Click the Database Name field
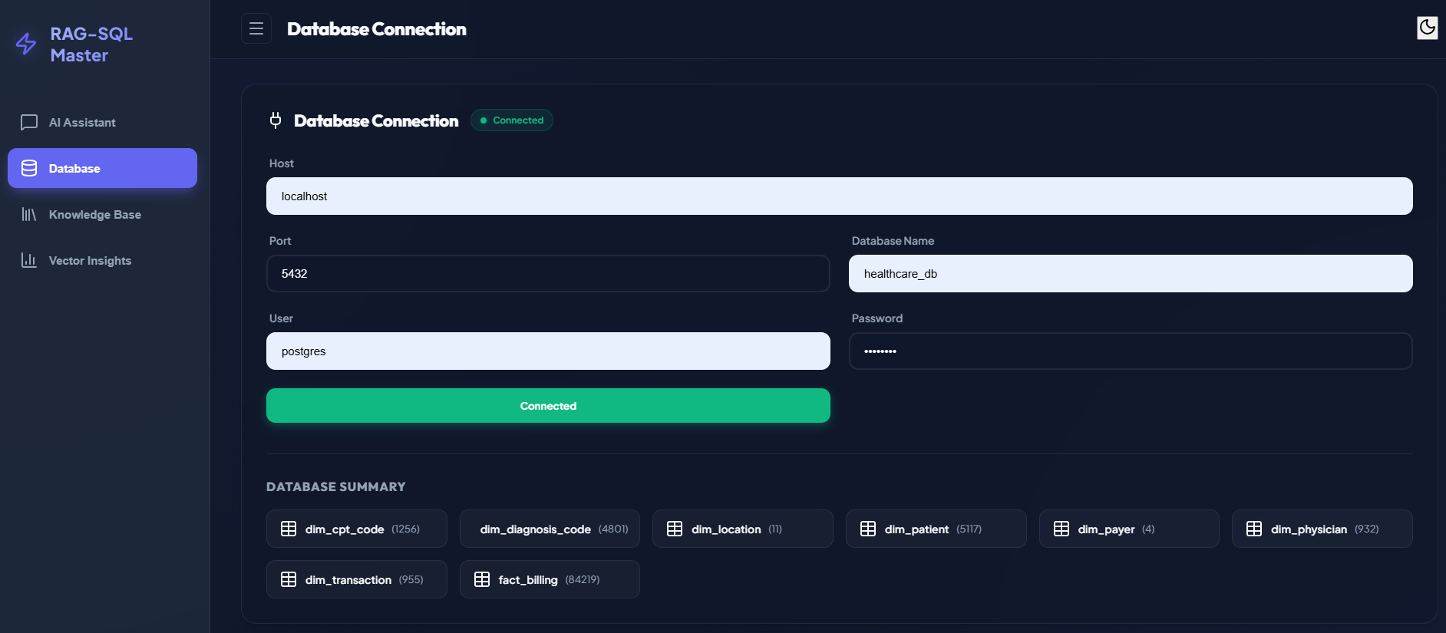Screen dimensions: 1446x633 [x=1130, y=274]
